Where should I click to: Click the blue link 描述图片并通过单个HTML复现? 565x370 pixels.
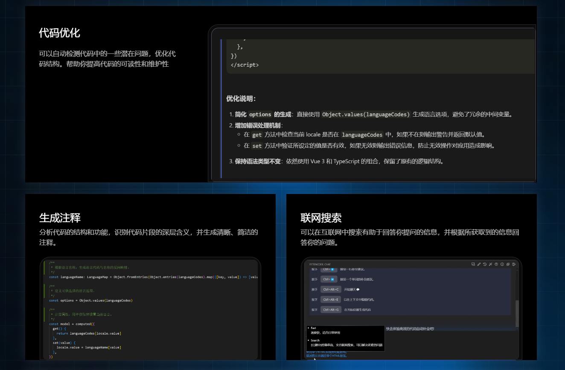point(326,355)
